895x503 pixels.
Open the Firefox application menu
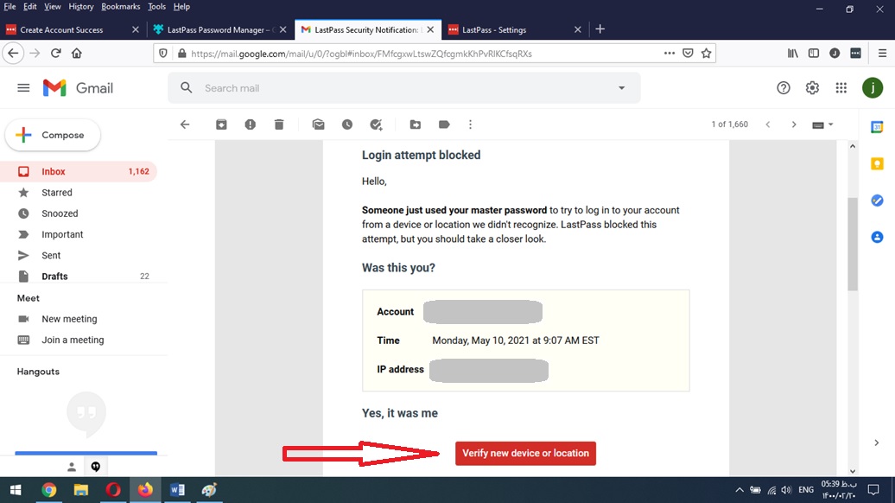882,53
